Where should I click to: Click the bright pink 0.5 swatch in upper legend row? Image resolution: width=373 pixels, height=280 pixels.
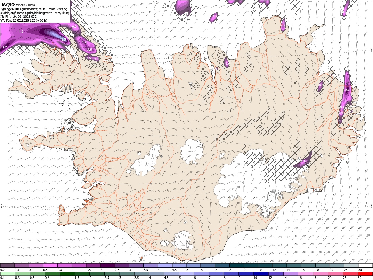tap(50, 266)
